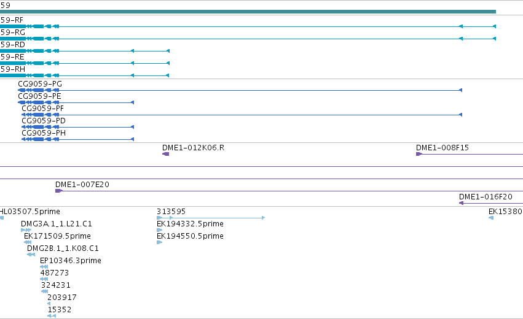Click the DMG3A.1_1.L21.C1 label
The height and width of the screenshot is (319, 523).
[x=57, y=224]
